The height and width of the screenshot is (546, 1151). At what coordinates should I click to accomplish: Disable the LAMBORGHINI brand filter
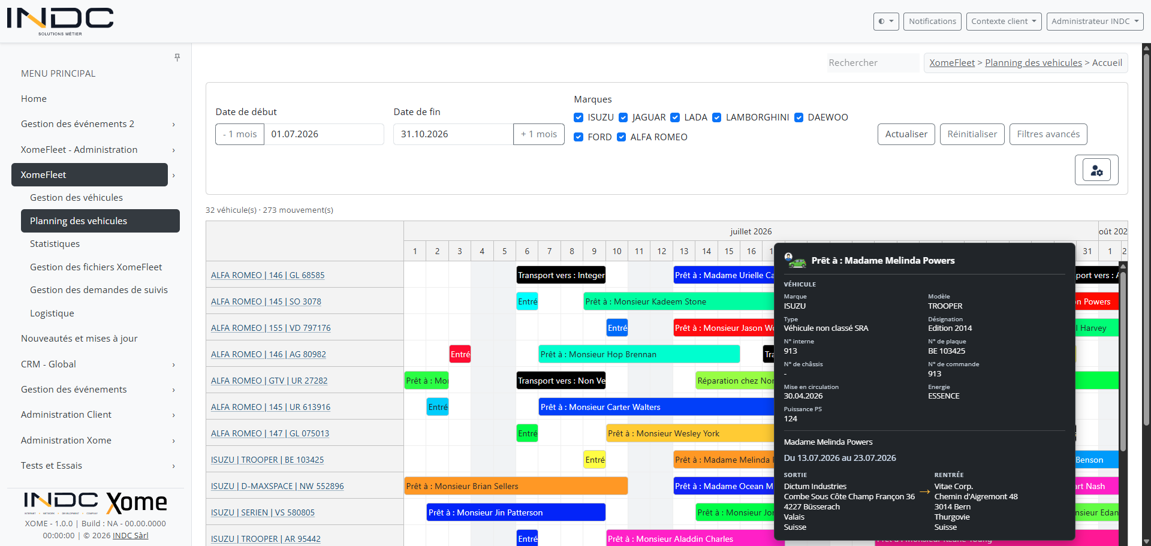tap(716, 117)
